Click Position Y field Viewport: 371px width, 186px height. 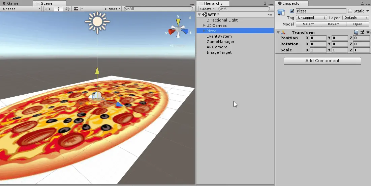(x=340, y=38)
